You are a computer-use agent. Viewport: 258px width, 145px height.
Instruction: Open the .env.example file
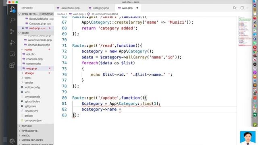click(36, 97)
